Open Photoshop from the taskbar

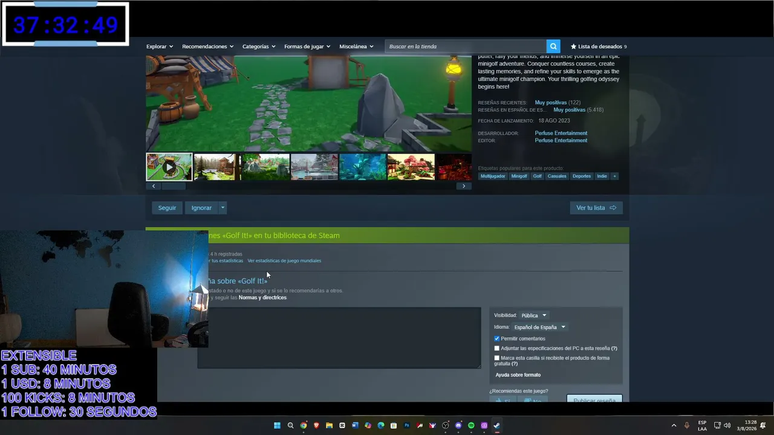pyautogui.click(x=407, y=425)
